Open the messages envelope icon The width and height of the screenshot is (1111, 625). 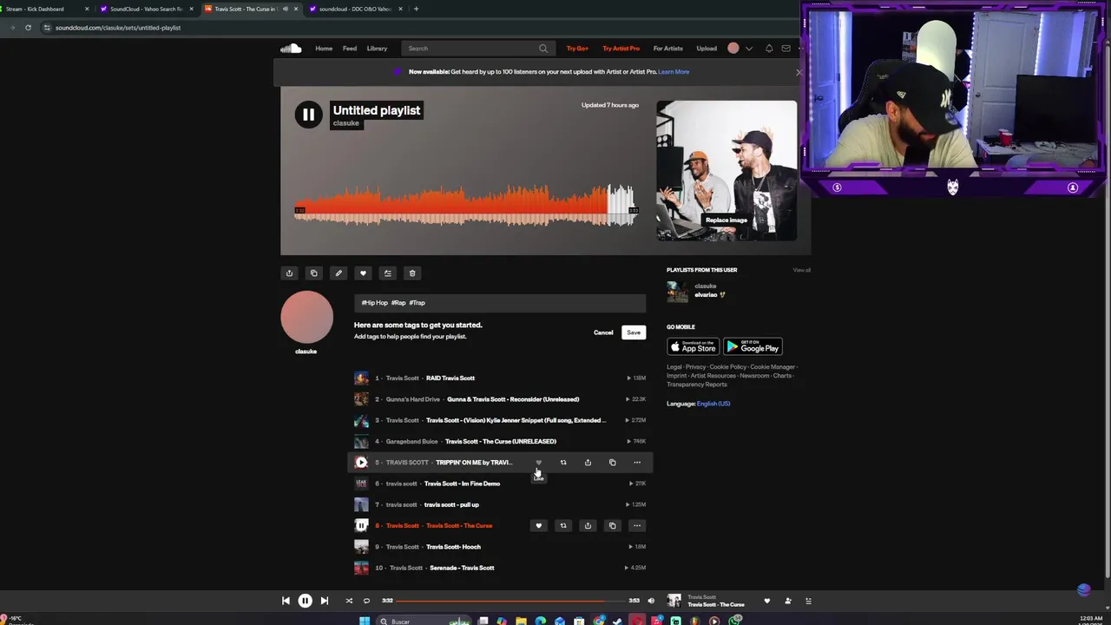(786, 49)
